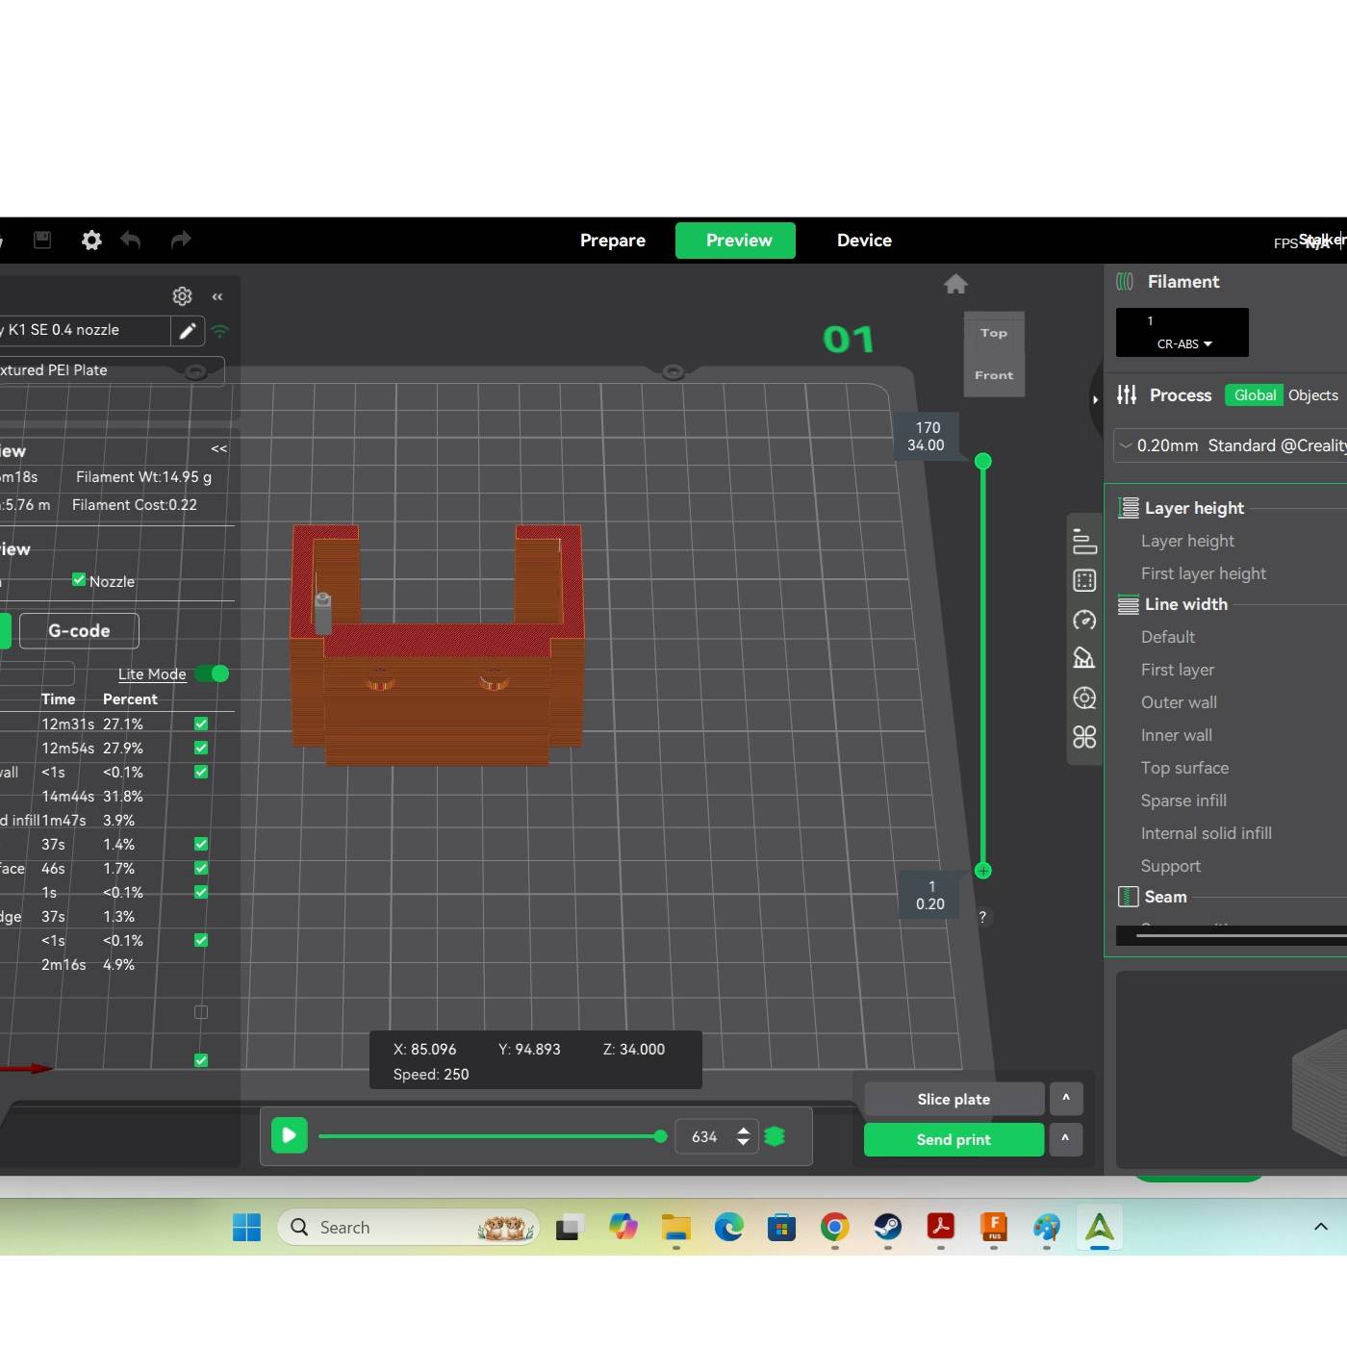Switch to the Prepare tab
1347x1347 pixels.
[612, 241]
